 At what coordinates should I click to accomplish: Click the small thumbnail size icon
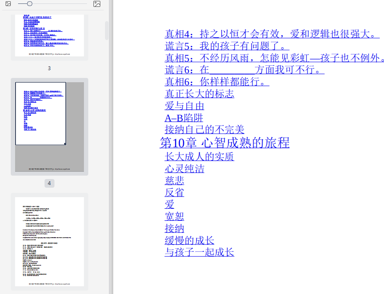click(x=8, y=4)
